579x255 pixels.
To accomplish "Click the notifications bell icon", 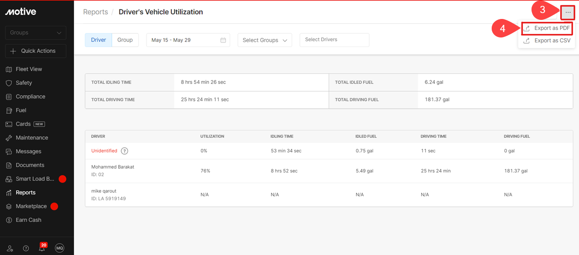I will click(42, 248).
